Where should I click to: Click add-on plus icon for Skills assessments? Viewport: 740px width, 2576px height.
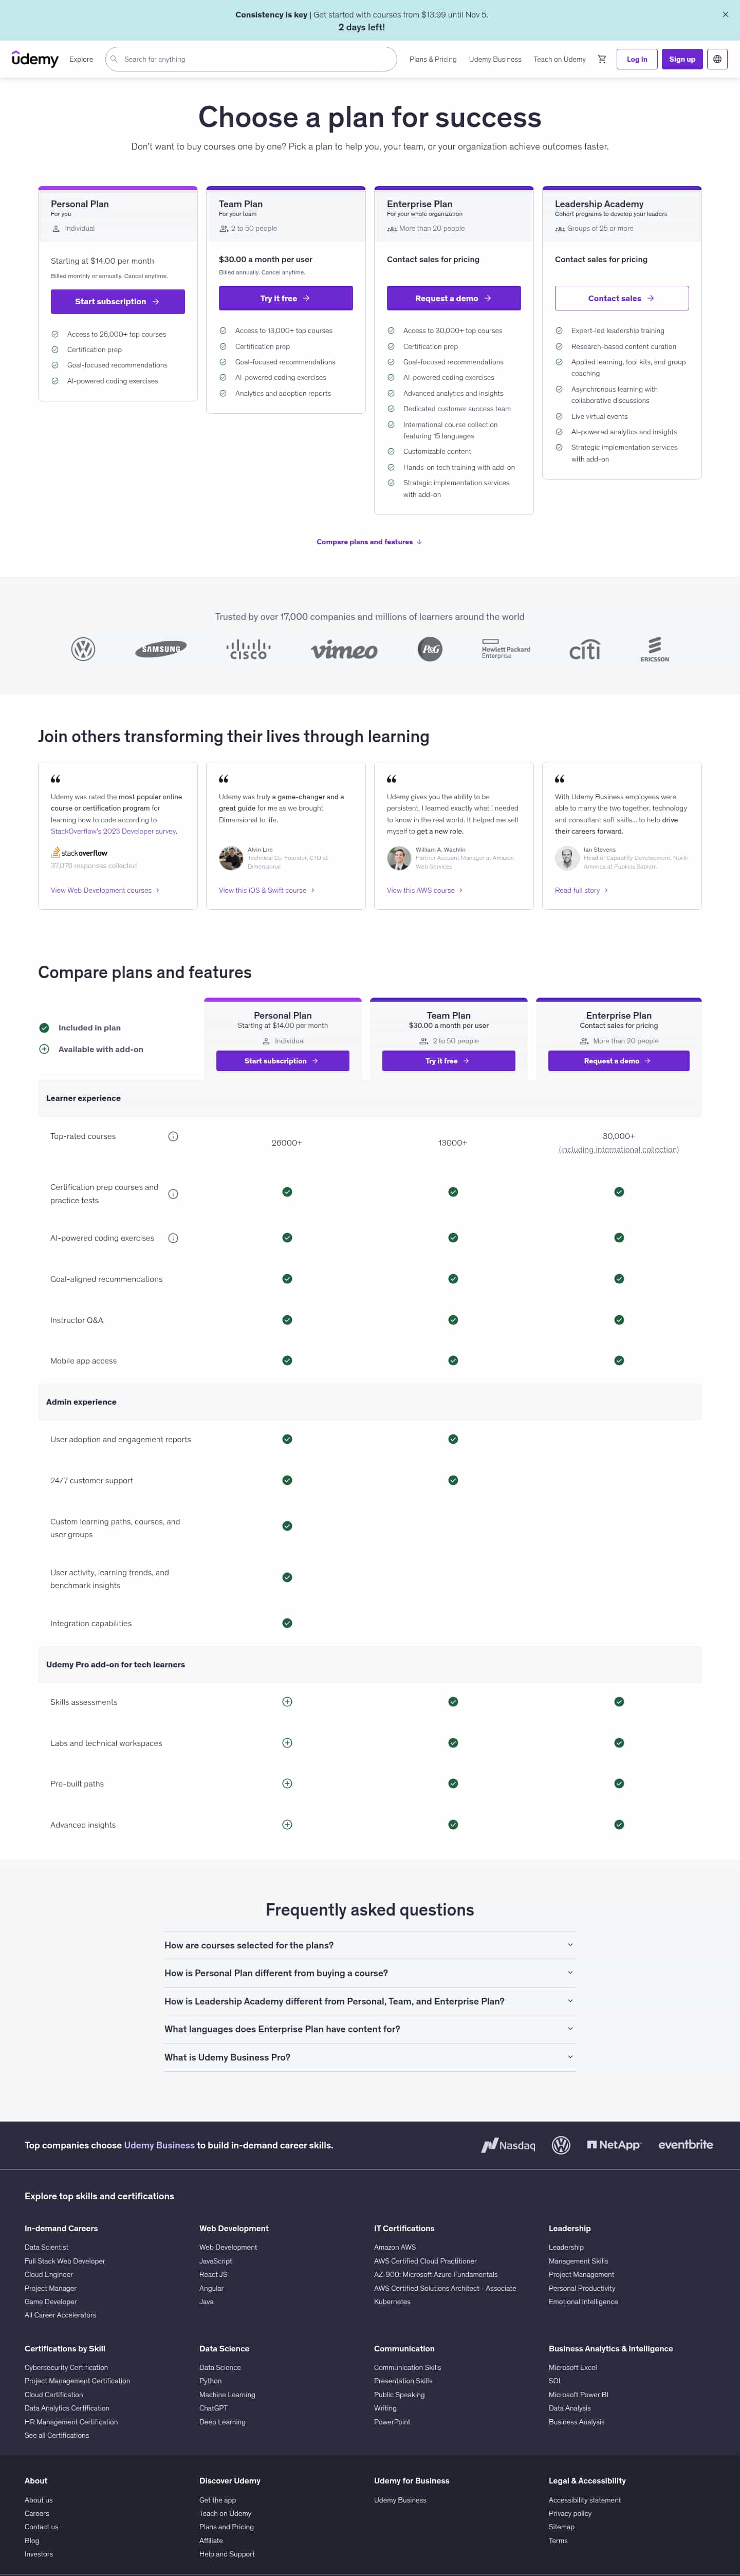coord(287,1702)
